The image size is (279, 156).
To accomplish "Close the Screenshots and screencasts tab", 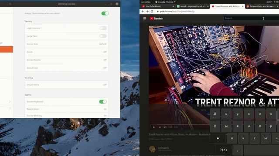I will (x=277, y=6).
